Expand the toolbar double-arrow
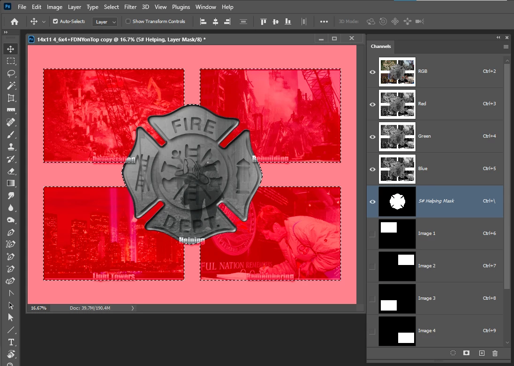Viewport: 514px width, 366px height. click(x=6, y=32)
